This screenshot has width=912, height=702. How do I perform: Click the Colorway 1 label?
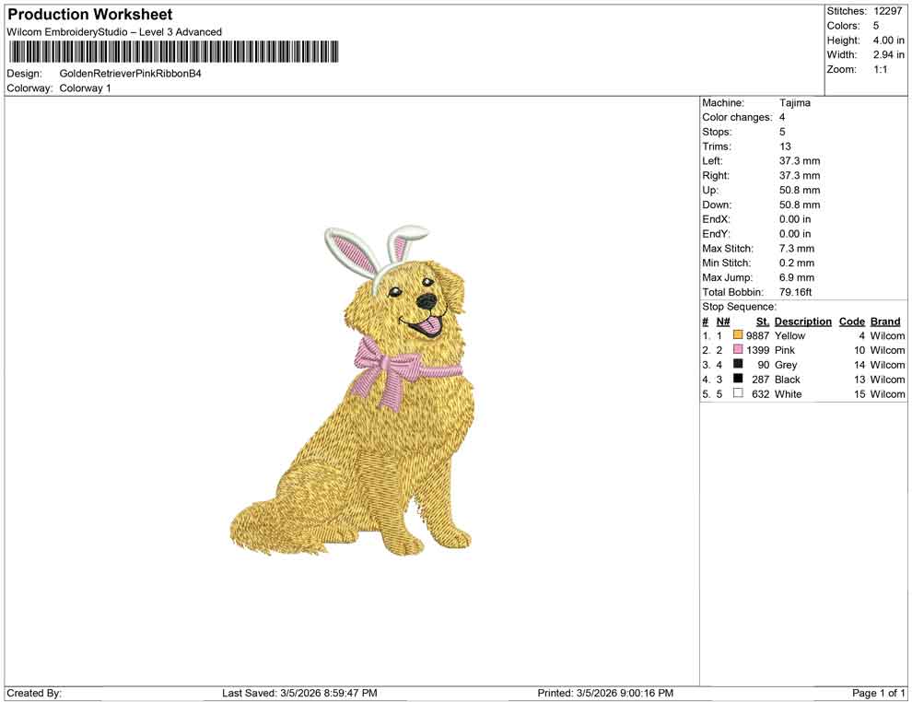[84, 88]
